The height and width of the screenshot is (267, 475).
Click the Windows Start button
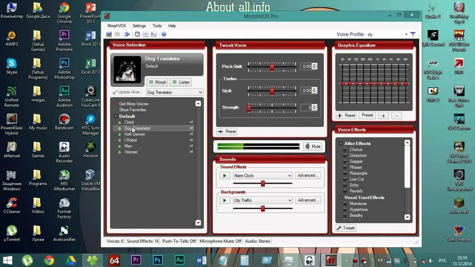[7, 260]
